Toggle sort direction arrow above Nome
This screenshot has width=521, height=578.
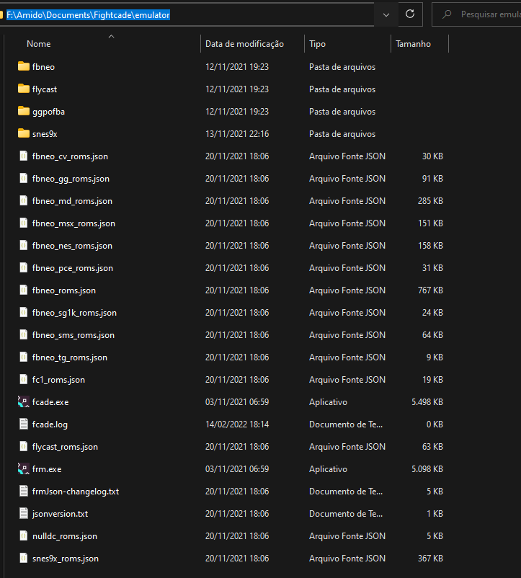click(x=111, y=37)
